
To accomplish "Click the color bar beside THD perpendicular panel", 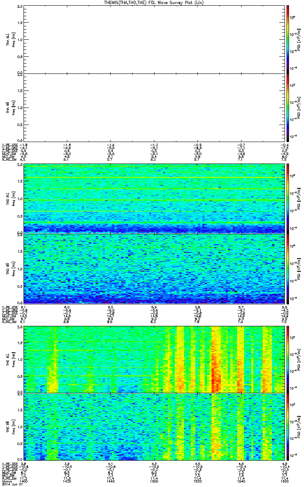I will tap(288, 199).
